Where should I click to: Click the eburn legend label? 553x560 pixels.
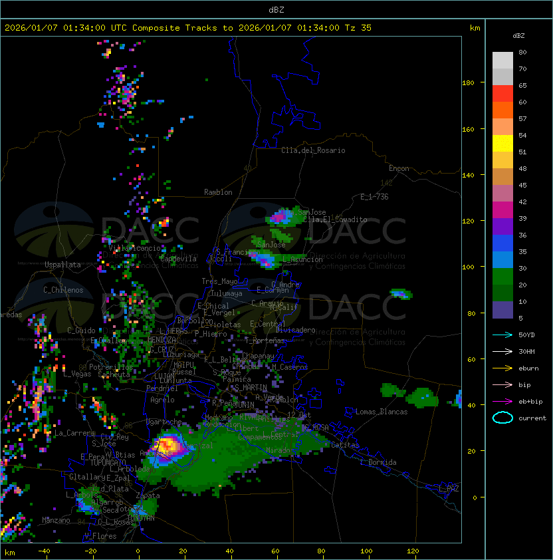(528, 368)
